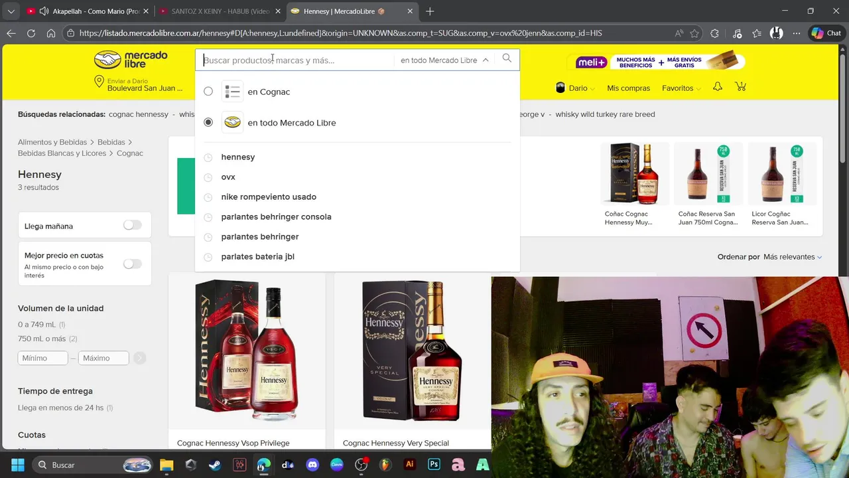Open the browser extensions puzzle icon

(714, 33)
